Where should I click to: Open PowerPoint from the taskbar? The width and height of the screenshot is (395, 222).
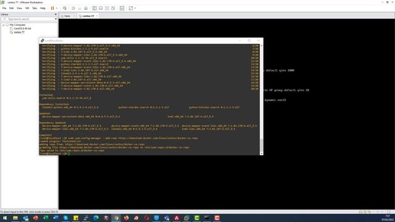pos(36,218)
